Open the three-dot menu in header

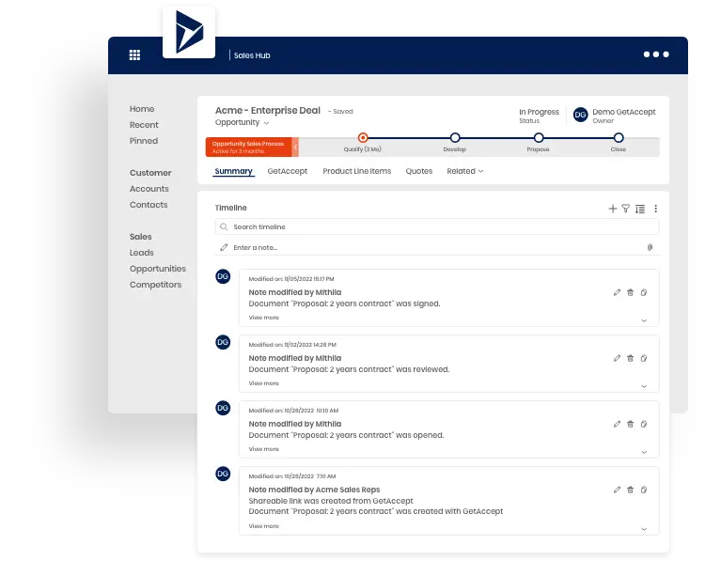tap(656, 54)
